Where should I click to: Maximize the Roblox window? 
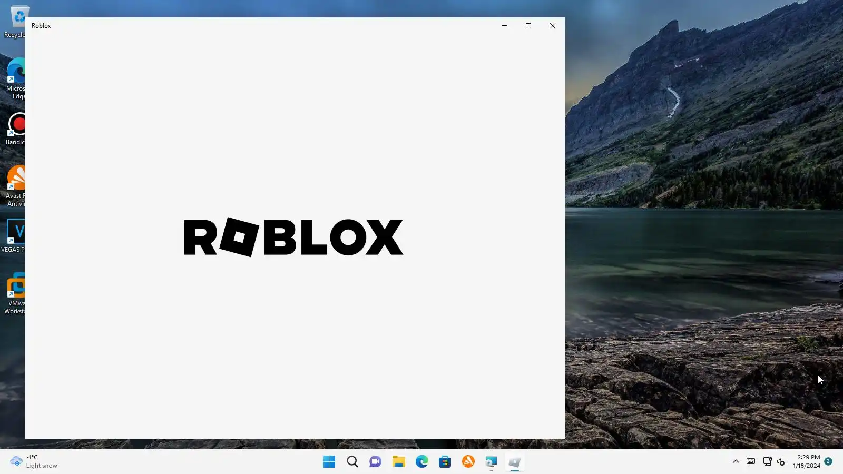[528, 26]
